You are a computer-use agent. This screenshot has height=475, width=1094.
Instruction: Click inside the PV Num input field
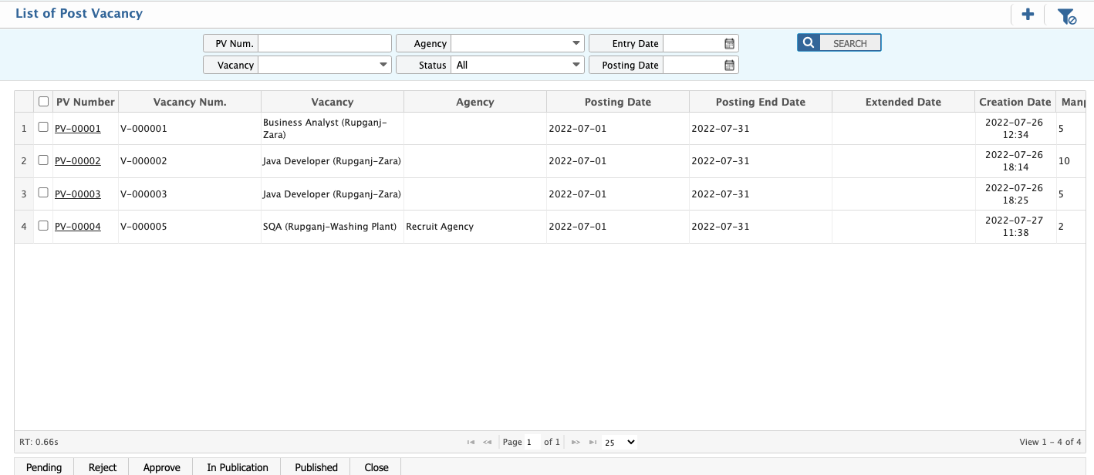click(x=324, y=42)
